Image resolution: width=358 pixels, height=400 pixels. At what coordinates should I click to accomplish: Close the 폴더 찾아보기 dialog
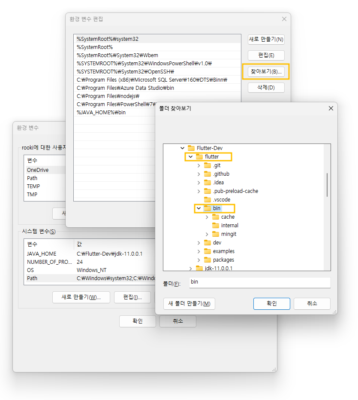click(x=331, y=108)
